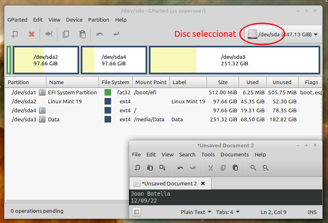The height and width of the screenshot is (223, 328).
Task: Click the green fat32 color swatch for /dev/sda1
Action: 108,92
